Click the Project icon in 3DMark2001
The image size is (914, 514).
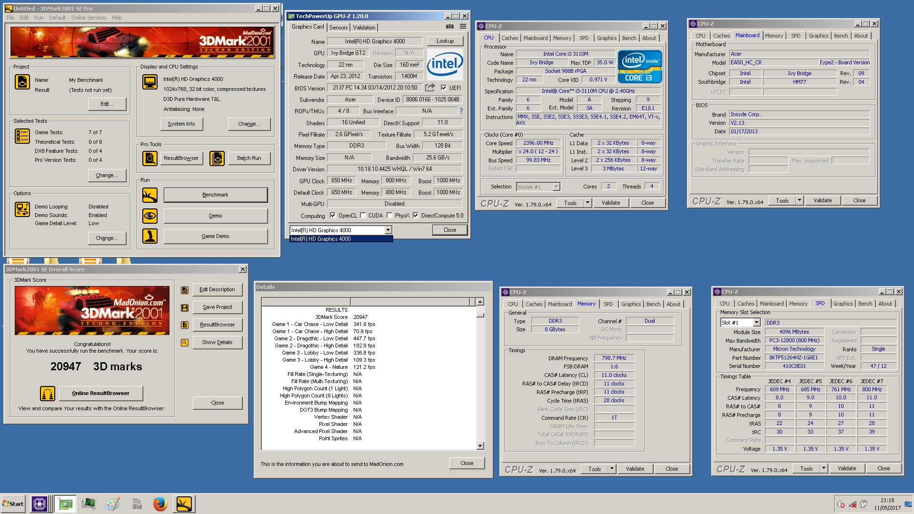[22, 82]
